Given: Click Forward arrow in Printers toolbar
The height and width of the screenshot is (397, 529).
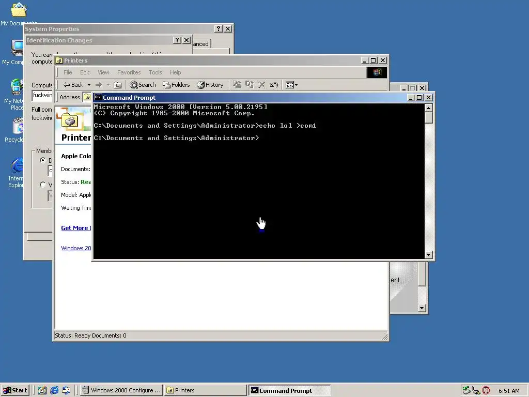Looking at the screenshot, I should (x=99, y=85).
